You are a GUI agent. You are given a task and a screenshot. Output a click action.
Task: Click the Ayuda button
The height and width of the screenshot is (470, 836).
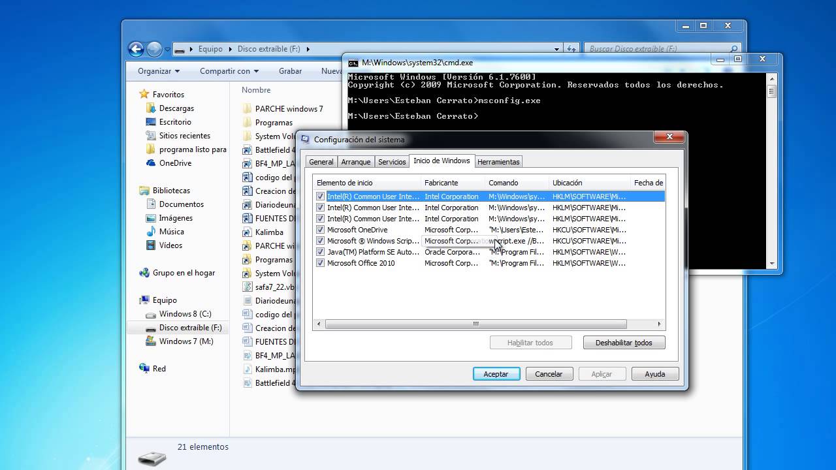[655, 374]
